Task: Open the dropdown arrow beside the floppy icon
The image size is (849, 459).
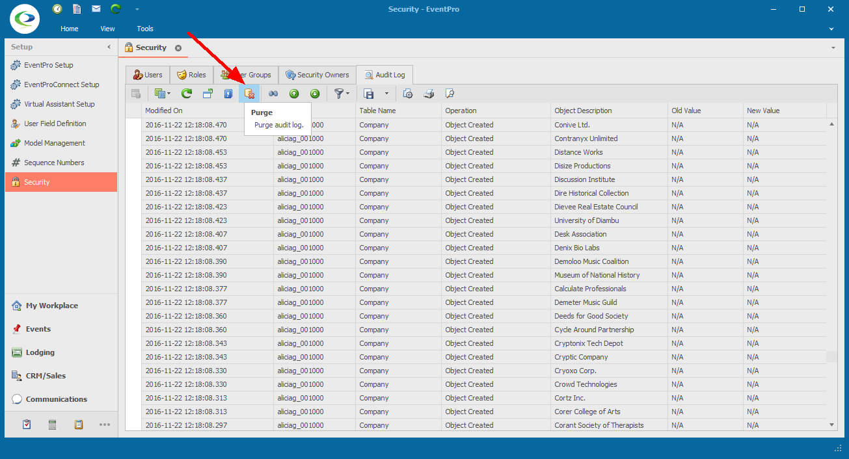Action: point(386,94)
